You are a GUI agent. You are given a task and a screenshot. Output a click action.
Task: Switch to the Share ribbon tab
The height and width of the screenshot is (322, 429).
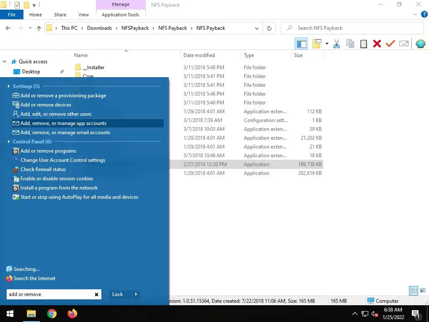[x=60, y=15]
